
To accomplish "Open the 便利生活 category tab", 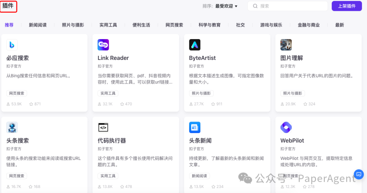I will point(141,25).
